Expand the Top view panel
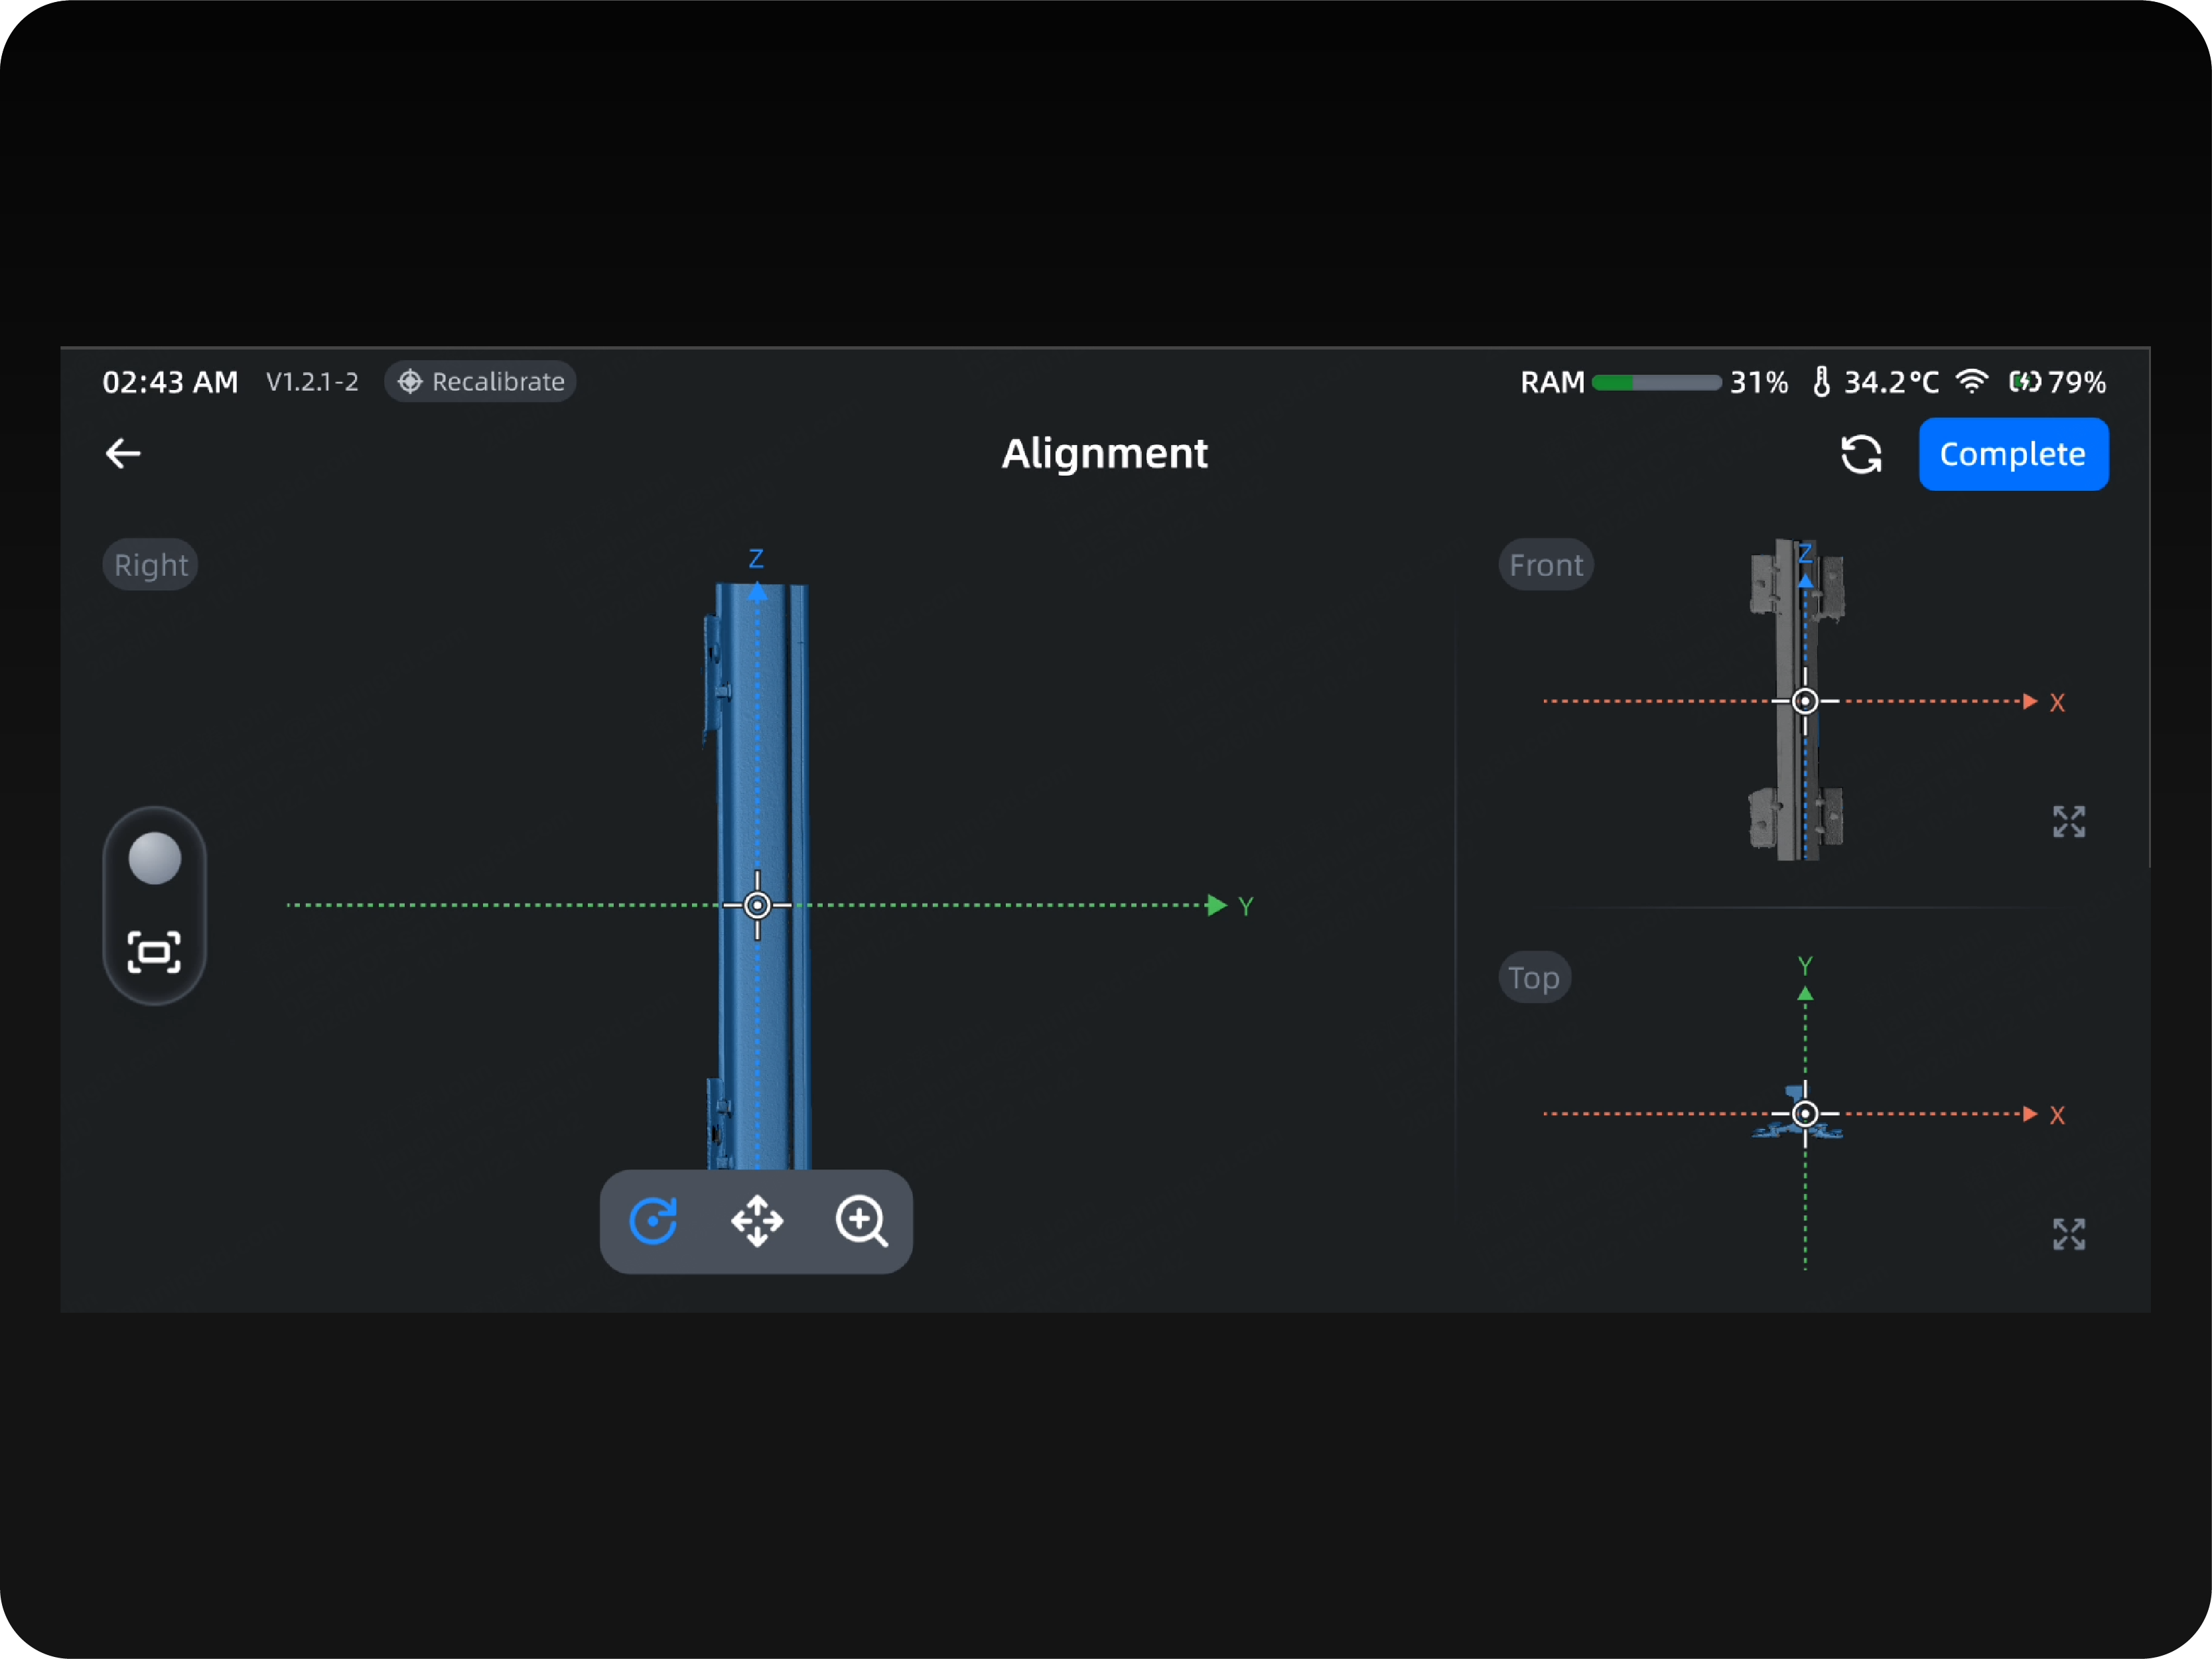2212x1659 pixels. (2068, 1234)
